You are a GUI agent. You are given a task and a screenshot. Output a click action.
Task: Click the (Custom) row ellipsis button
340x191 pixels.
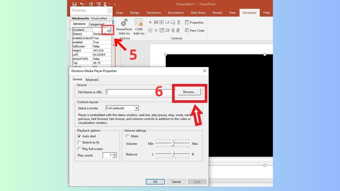point(109,30)
